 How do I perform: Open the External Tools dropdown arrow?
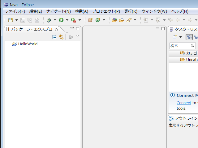coord(80,20)
